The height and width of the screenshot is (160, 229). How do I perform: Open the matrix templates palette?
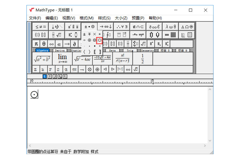170,35
